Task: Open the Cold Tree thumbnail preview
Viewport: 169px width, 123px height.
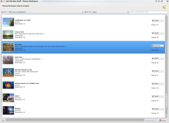Action: [8, 60]
